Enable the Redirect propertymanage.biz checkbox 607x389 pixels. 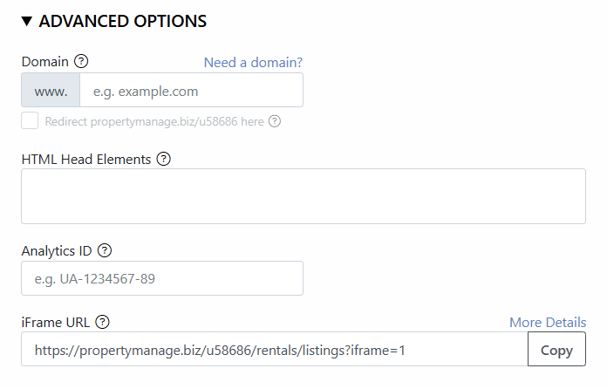pos(30,120)
